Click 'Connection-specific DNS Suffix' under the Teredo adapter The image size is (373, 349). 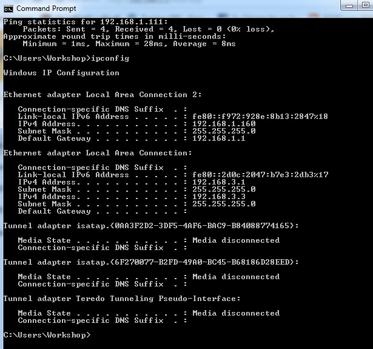click(x=90, y=320)
